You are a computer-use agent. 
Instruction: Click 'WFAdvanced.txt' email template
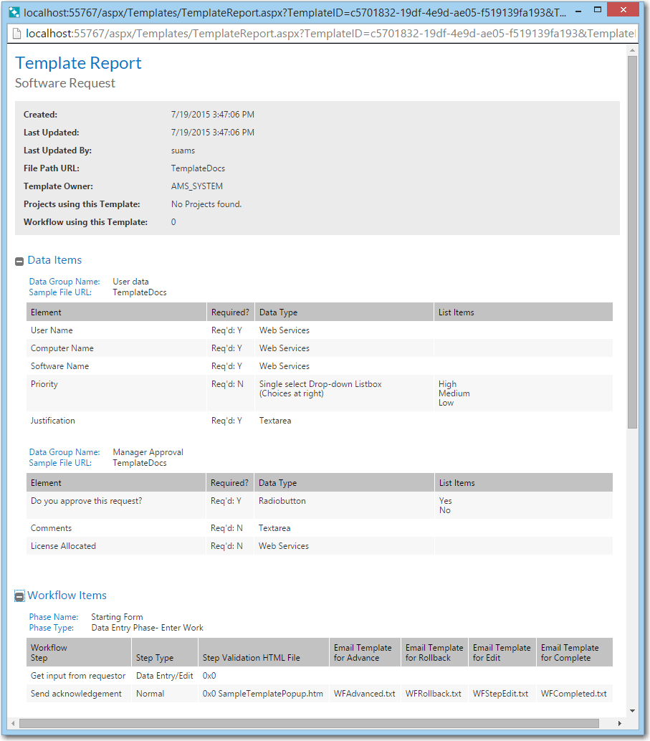click(x=365, y=694)
